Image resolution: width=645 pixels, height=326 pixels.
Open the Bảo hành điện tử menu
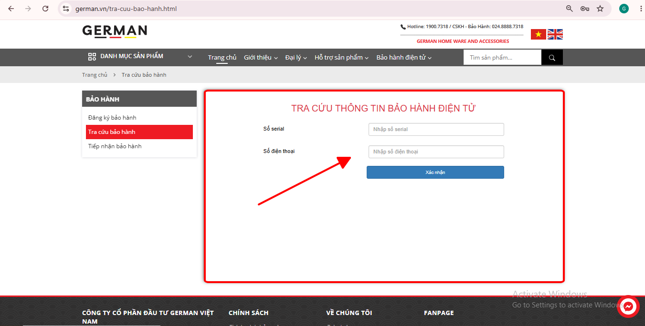[404, 58]
